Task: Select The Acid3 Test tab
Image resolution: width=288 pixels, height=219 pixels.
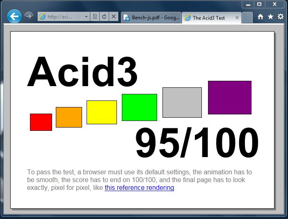Action: tap(208, 18)
